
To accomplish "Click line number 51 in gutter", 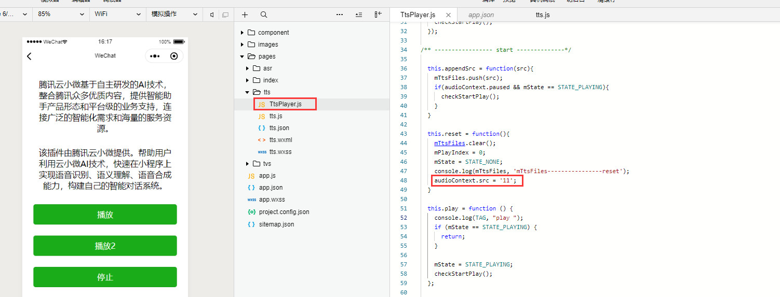I will pos(404,208).
